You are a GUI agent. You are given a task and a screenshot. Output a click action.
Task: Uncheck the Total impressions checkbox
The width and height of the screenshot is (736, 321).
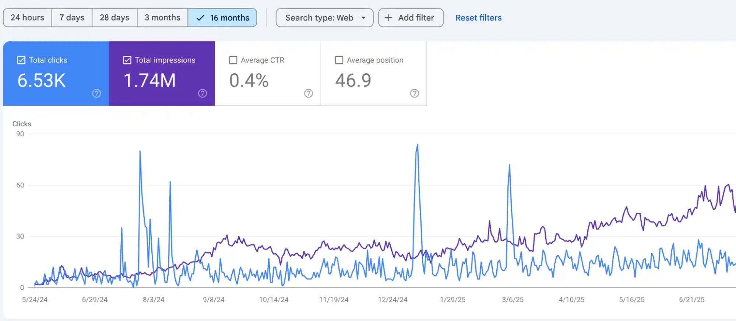[x=127, y=60]
